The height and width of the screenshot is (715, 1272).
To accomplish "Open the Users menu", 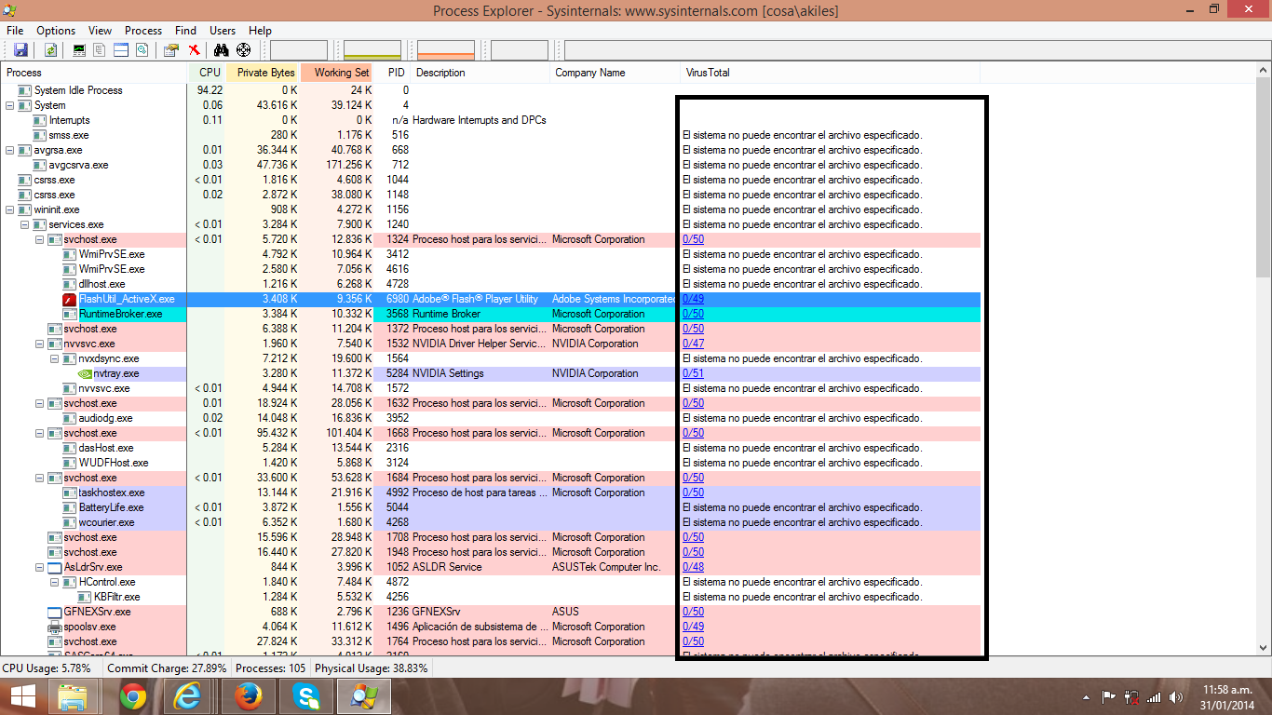I will pyautogui.click(x=222, y=30).
